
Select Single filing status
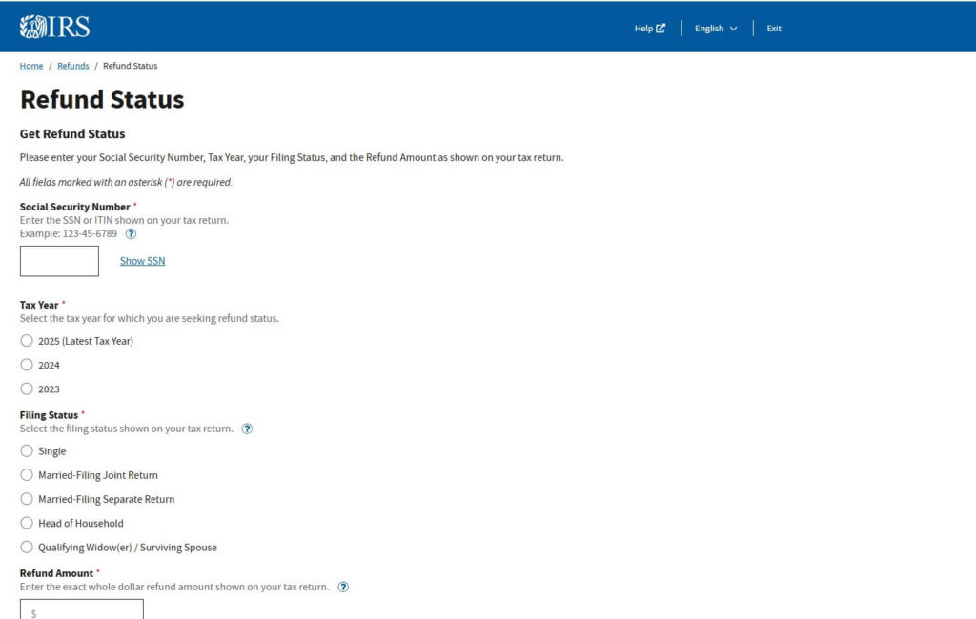pos(27,451)
